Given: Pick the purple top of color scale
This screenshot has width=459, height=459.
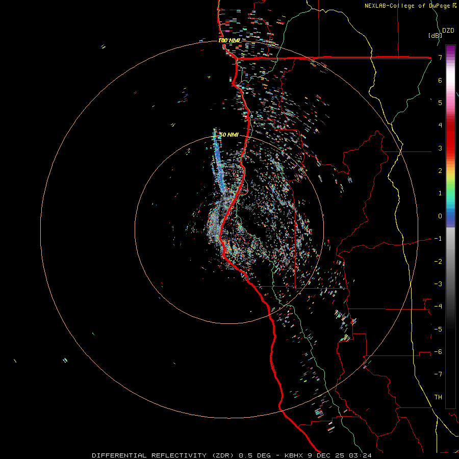Looking at the screenshot, I should [x=450, y=50].
